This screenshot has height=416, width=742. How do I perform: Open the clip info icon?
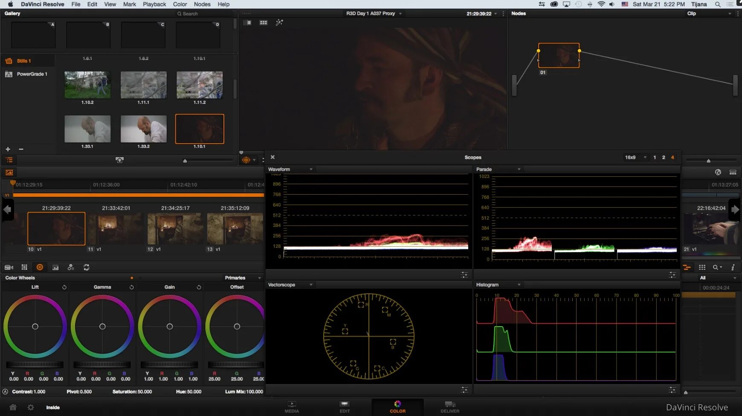point(733,267)
